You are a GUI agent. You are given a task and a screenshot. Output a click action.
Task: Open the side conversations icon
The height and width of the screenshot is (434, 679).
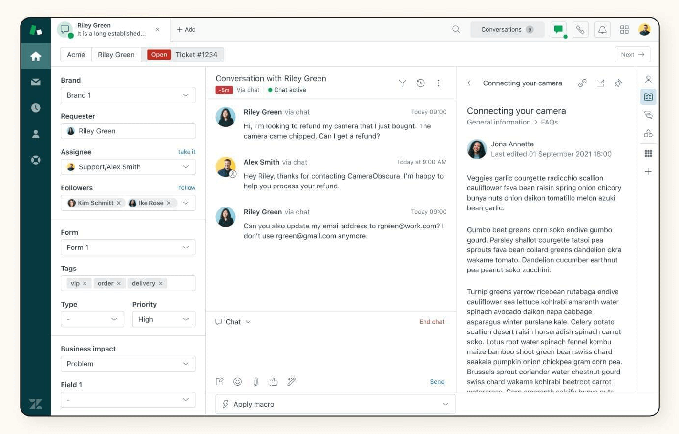pyautogui.click(x=648, y=115)
